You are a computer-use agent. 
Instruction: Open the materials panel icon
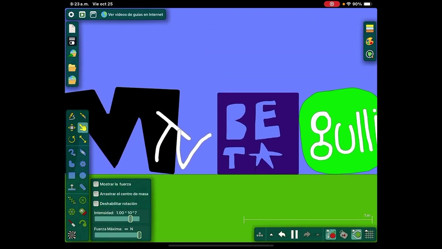[370, 29]
